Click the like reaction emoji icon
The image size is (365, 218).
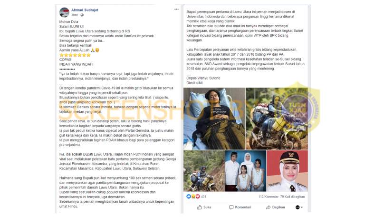coord(189,196)
